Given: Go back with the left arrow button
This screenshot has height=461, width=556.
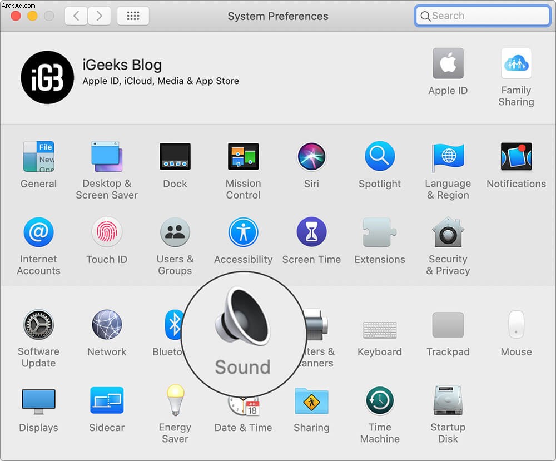Looking at the screenshot, I should tap(76, 16).
